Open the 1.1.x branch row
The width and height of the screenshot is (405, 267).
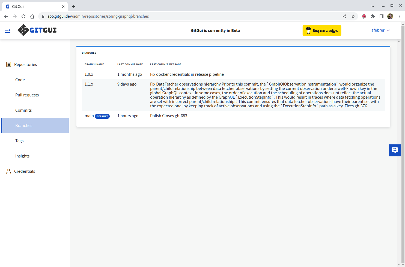[89, 84]
